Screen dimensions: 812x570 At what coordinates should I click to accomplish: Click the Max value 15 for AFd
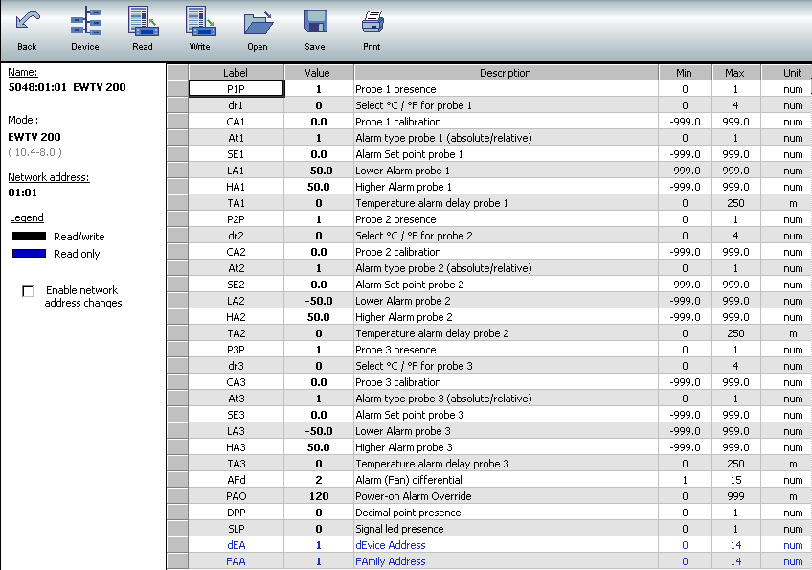tap(735, 480)
